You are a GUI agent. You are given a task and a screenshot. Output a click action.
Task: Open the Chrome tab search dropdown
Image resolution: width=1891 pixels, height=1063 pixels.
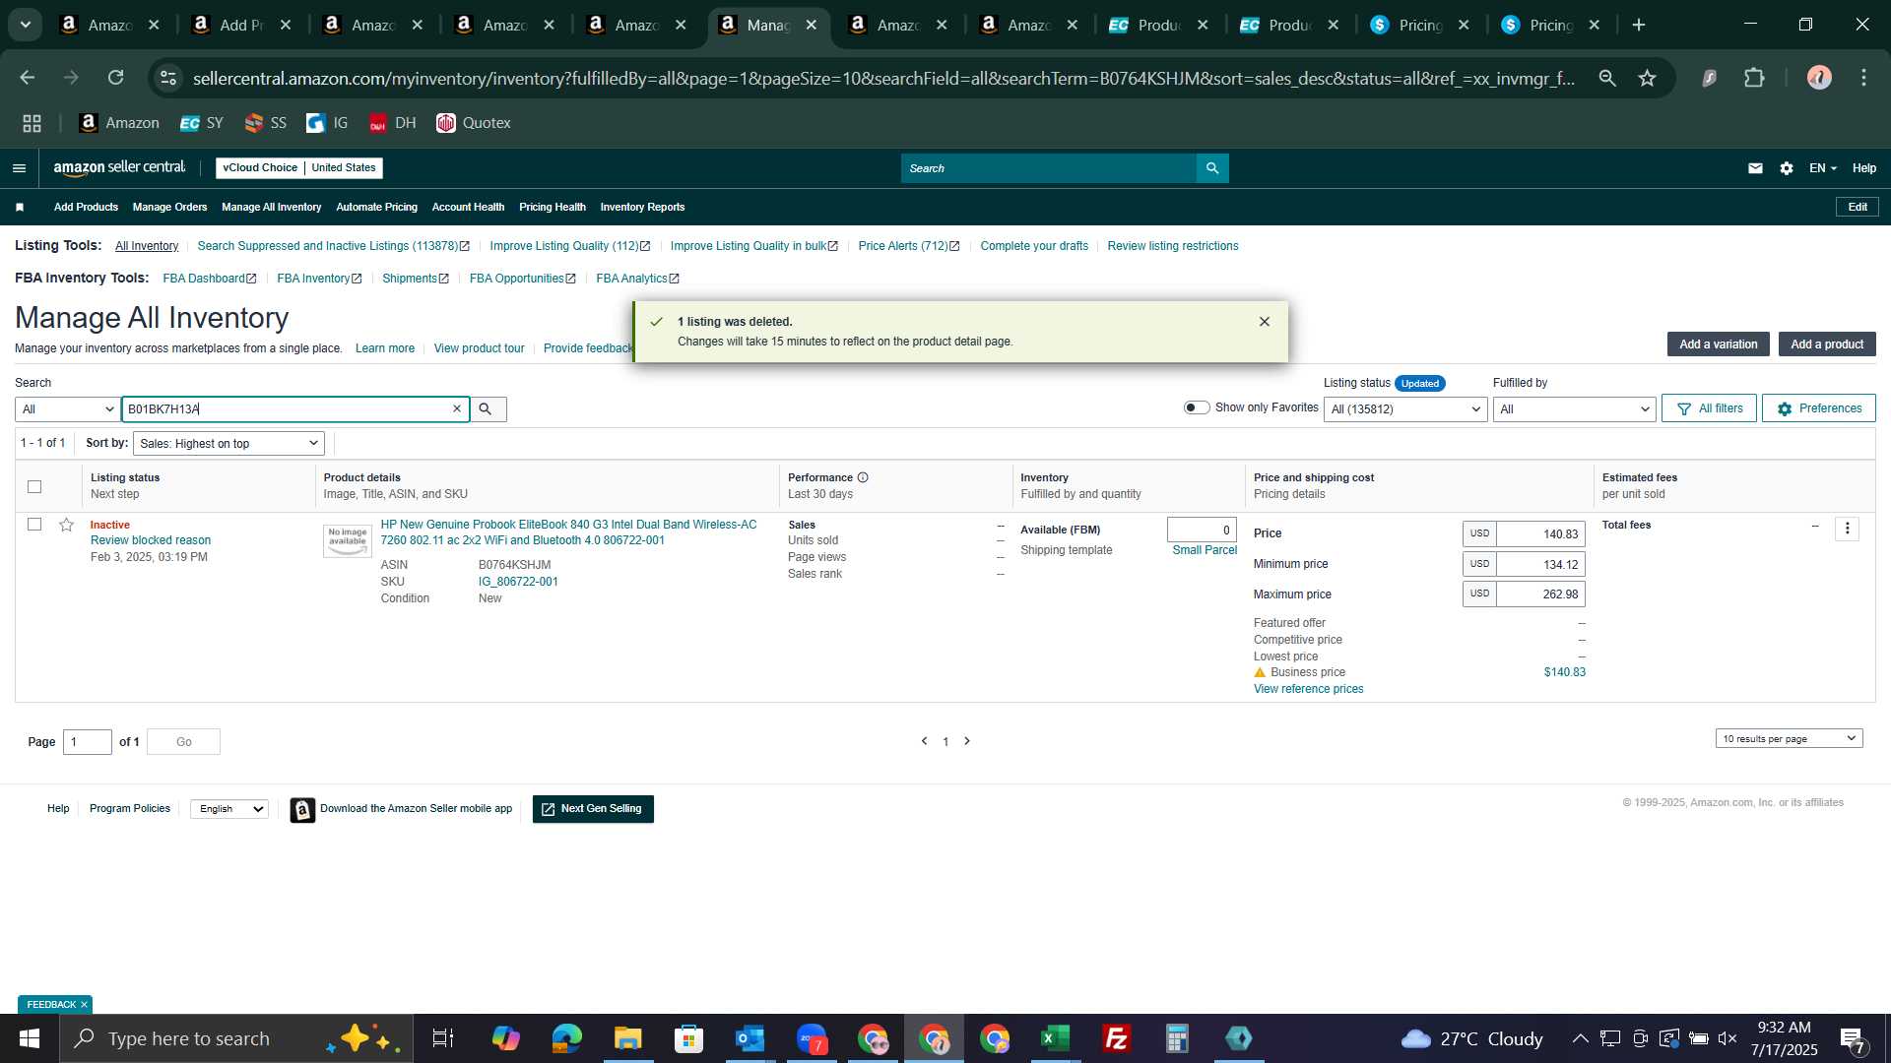26,25
